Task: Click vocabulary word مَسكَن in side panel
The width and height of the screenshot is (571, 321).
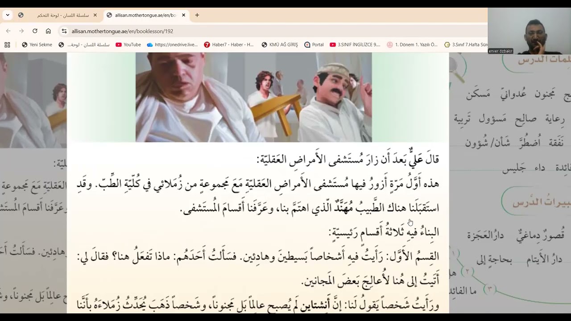Action: click(478, 95)
